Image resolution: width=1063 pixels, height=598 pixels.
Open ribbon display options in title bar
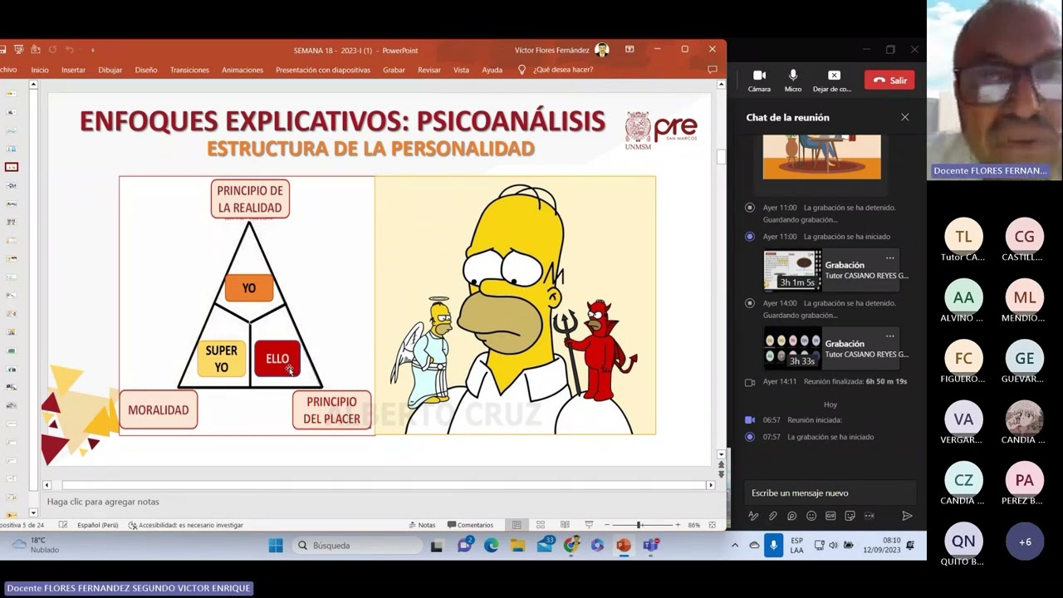coord(629,50)
